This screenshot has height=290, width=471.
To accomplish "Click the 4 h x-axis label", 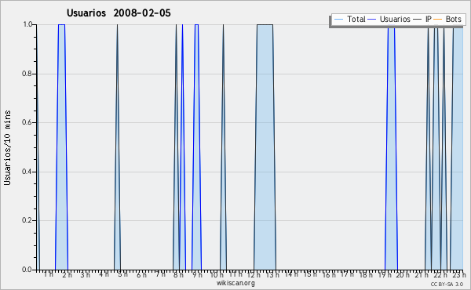I will (x=104, y=274).
